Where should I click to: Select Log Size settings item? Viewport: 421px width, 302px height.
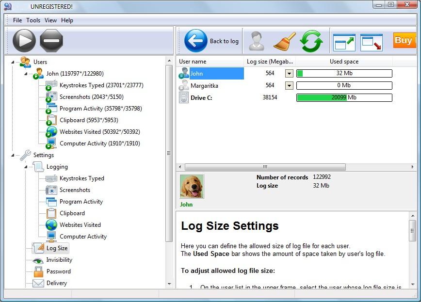point(51,248)
